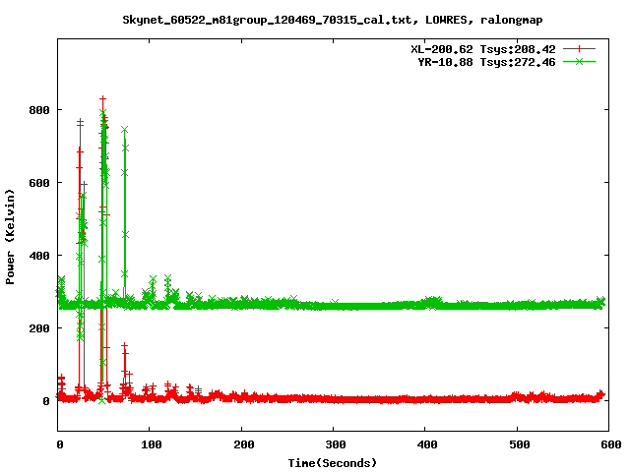Click the YR-10.88 Tsys:272.46 legend label
The width and height of the screenshot is (630, 472).
(x=486, y=62)
